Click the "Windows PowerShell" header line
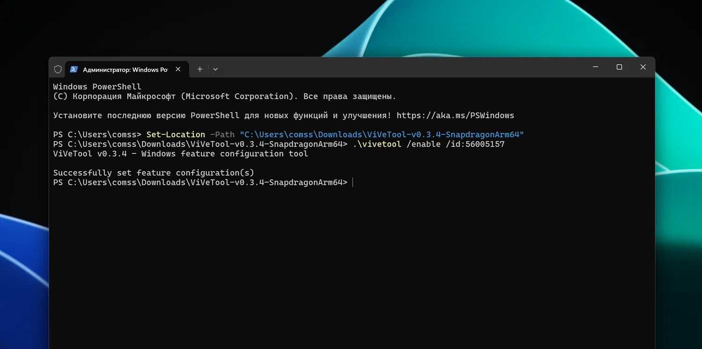This screenshot has height=349, width=702. click(x=97, y=87)
